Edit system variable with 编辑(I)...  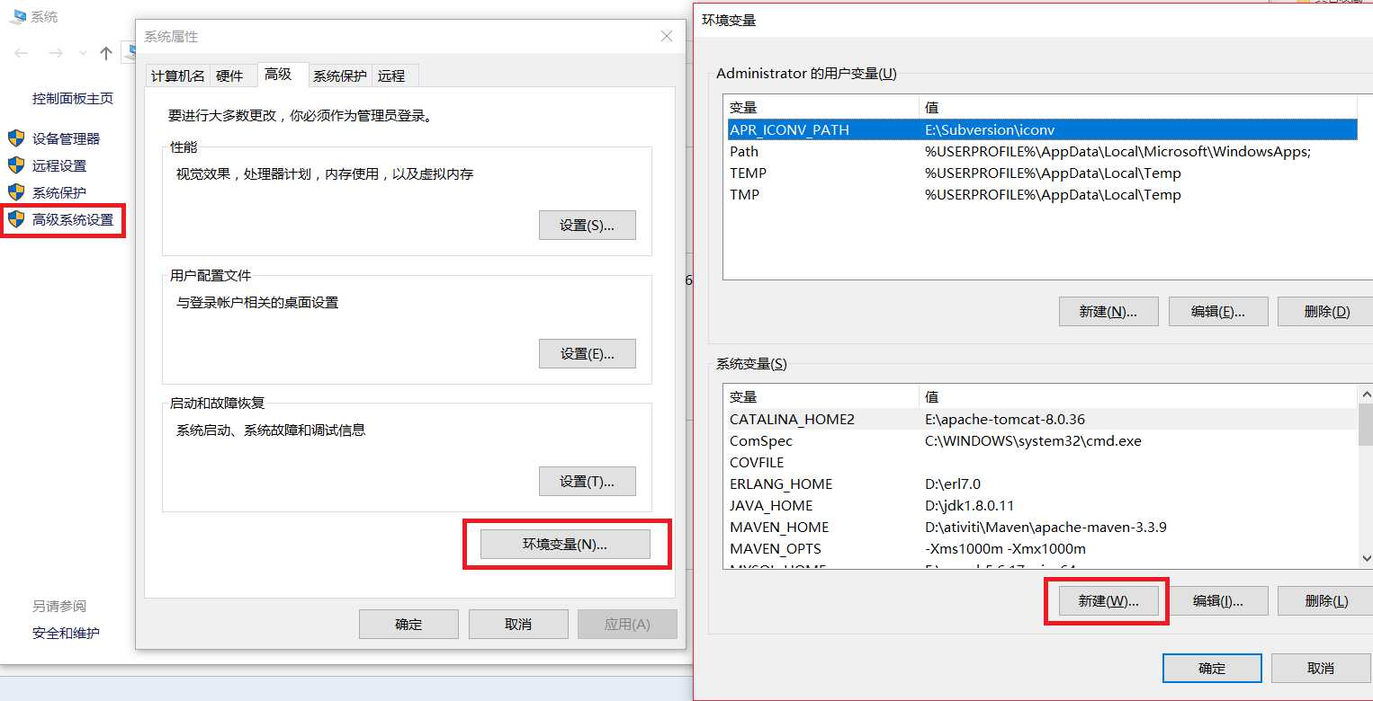tap(1218, 601)
